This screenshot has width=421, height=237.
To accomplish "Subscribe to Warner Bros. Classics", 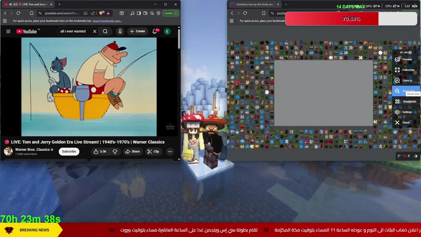I will tap(69, 151).
